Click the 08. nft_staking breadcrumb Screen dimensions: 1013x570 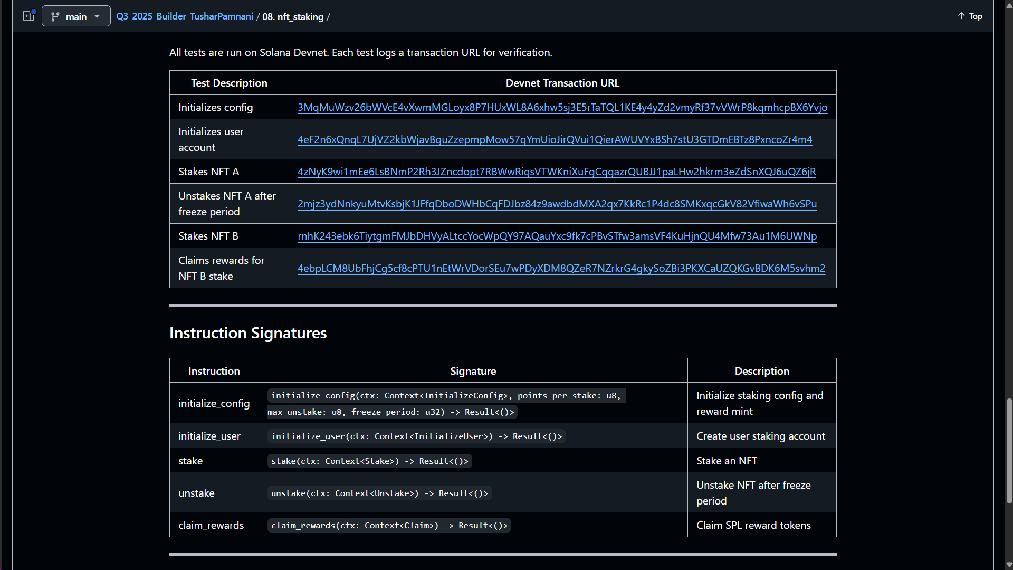pyautogui.click(x=293, y=17)
